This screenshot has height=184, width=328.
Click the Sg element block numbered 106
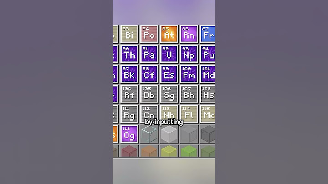point(169,94)
